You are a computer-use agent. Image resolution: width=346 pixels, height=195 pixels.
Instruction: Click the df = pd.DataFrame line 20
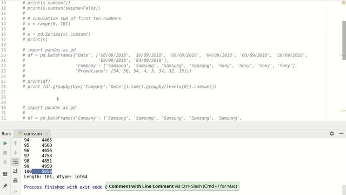click(x=164, y=55)
